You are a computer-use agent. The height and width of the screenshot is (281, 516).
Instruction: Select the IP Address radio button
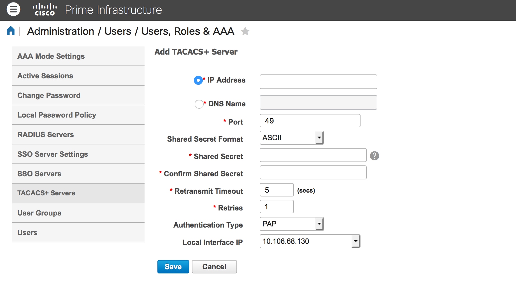tap(198, 80)
